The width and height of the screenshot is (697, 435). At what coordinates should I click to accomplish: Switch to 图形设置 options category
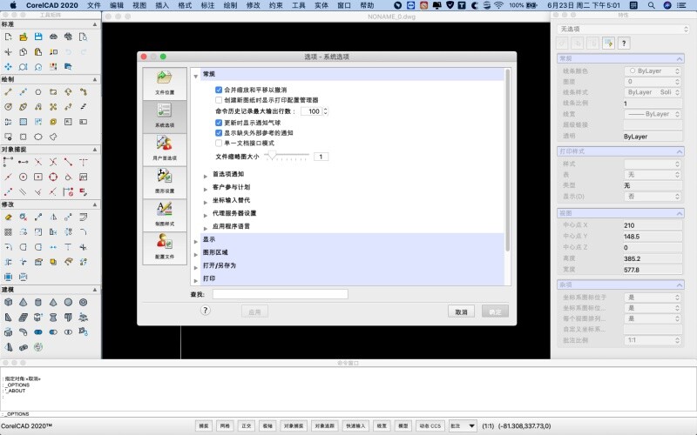pos(165,182)
